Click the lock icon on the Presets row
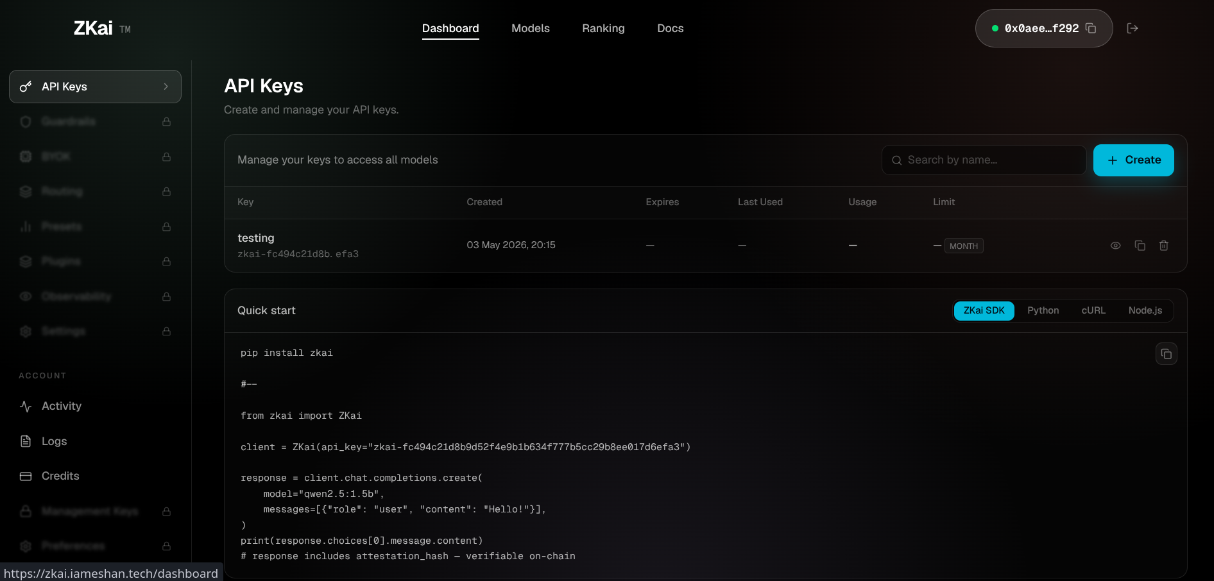Viewport: 1214px width, 581px height. click(166, 226)
